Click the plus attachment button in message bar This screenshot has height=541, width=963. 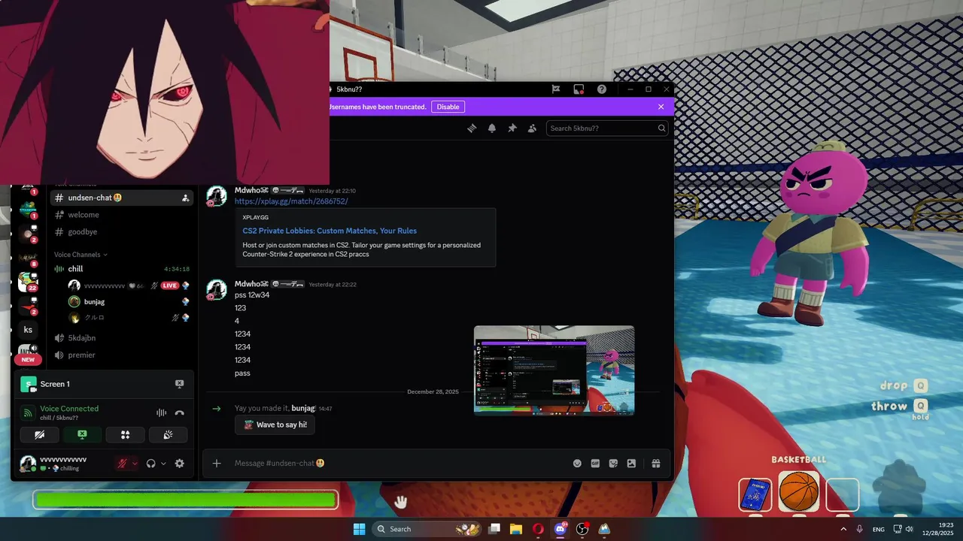point(217,464)
